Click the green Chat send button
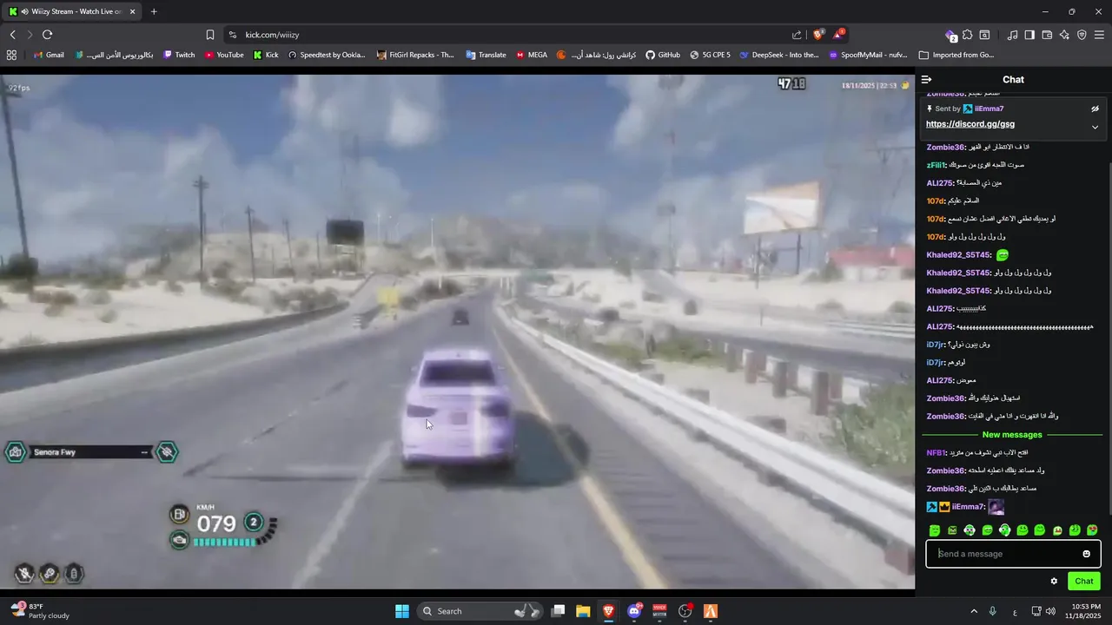The image size is (1112, 625). point(1084,582)
